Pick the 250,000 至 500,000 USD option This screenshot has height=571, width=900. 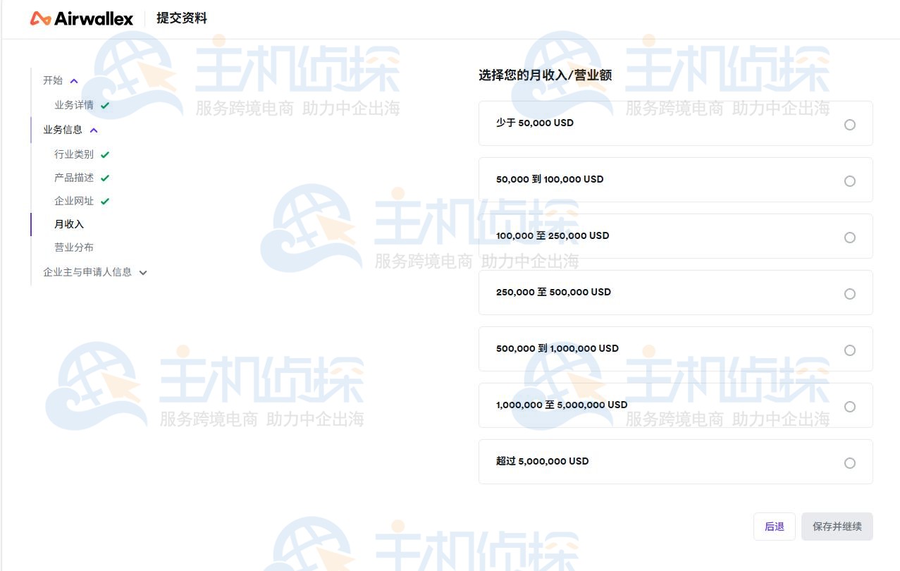(849, 293)
